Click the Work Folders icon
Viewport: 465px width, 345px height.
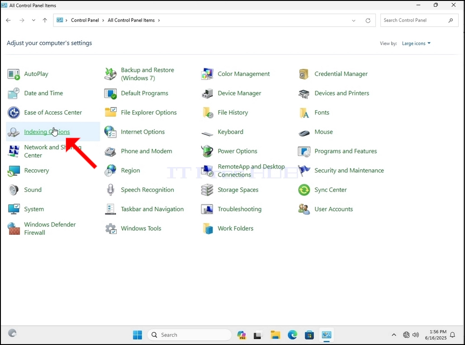[207, 228]
